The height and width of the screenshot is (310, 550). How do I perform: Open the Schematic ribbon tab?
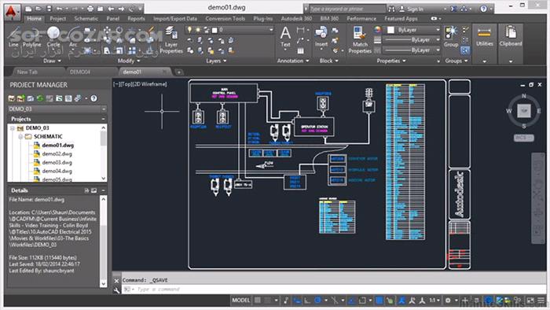tap(86, 19)
